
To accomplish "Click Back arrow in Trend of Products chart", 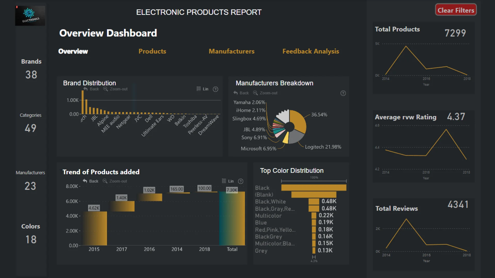I will point(85,181).
